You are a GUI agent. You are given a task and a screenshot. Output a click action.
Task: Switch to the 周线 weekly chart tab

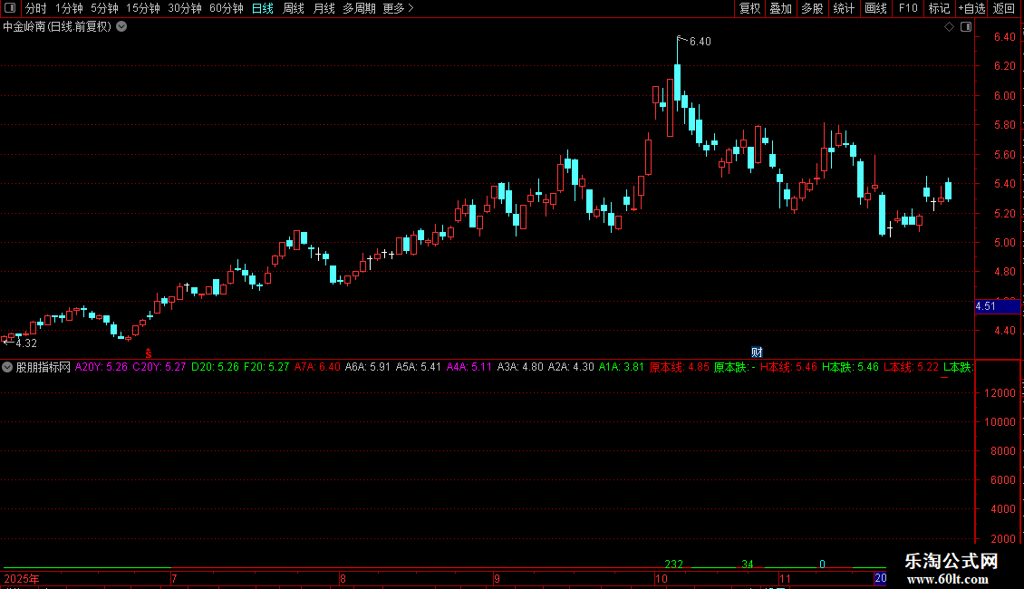[x=294, y=8]
